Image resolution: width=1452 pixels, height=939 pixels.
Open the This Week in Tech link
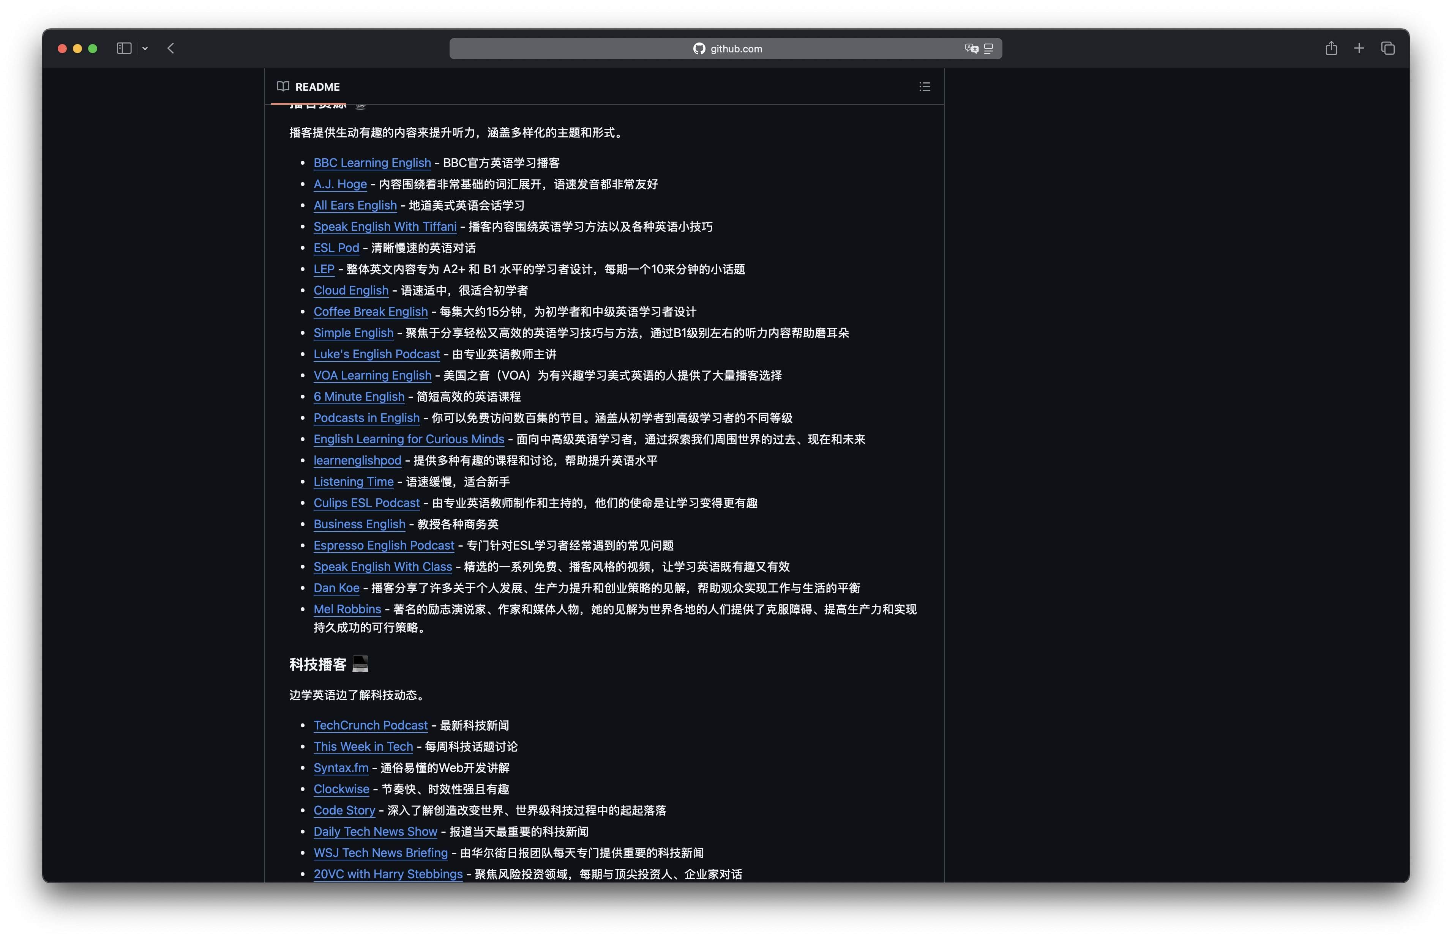363,747
